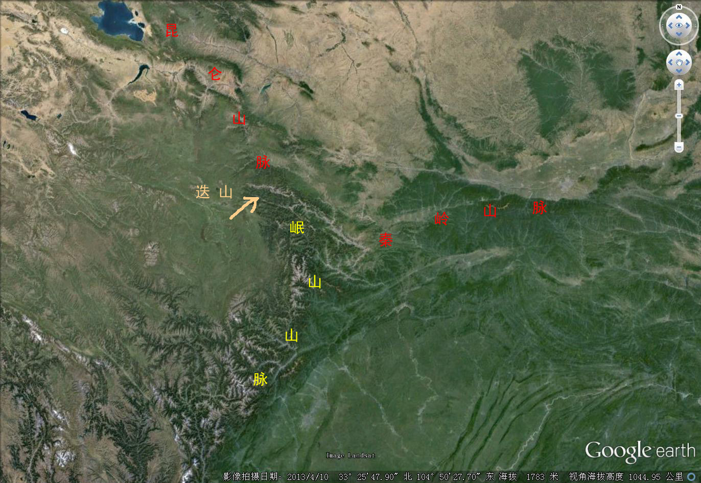Zoom out with the bottom minus button
This screenshot has height=483, width=701.
click(x=679, y=147)
